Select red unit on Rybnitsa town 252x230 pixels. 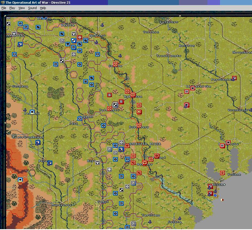tap(133, 95)
